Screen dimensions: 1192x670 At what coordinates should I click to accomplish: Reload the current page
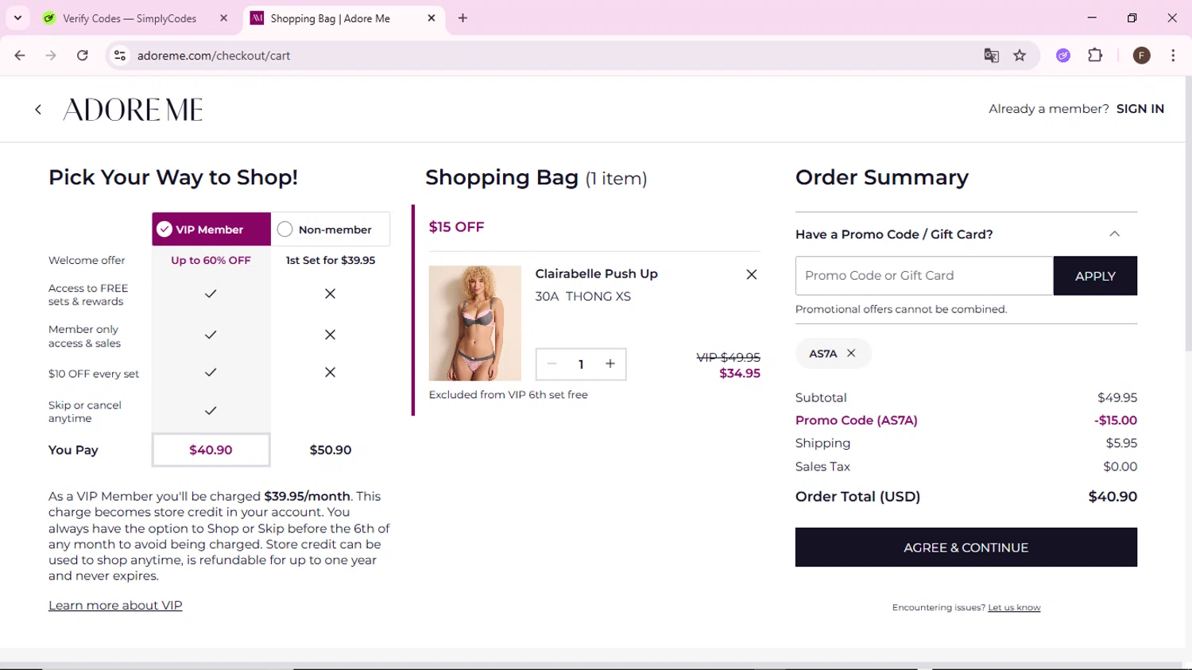coord(83,56)
